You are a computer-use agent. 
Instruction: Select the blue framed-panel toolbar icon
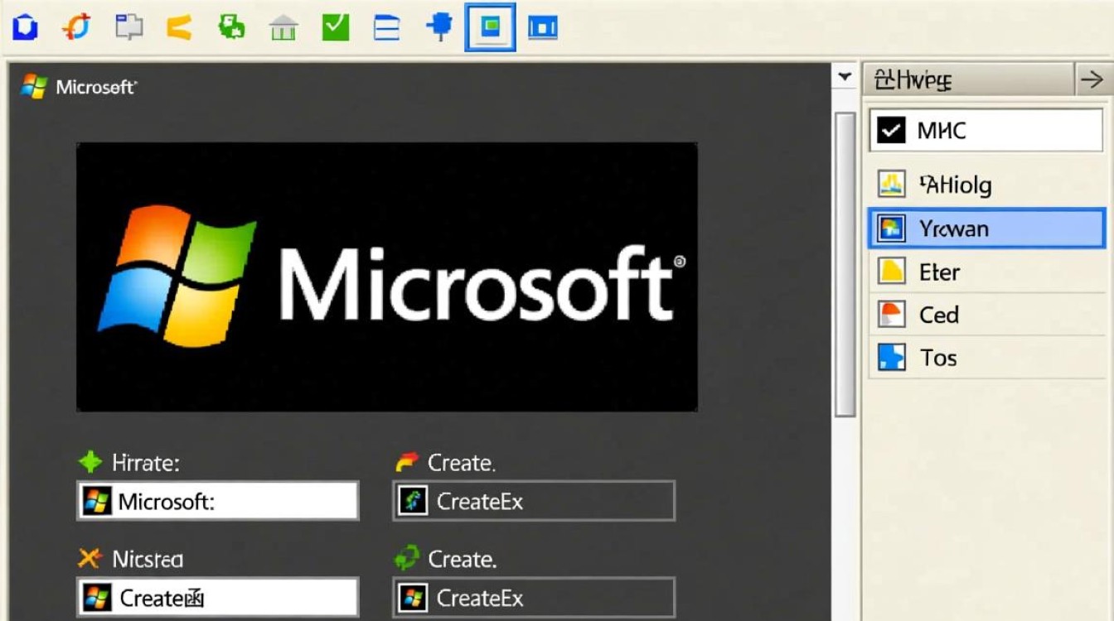coord(543,28)
